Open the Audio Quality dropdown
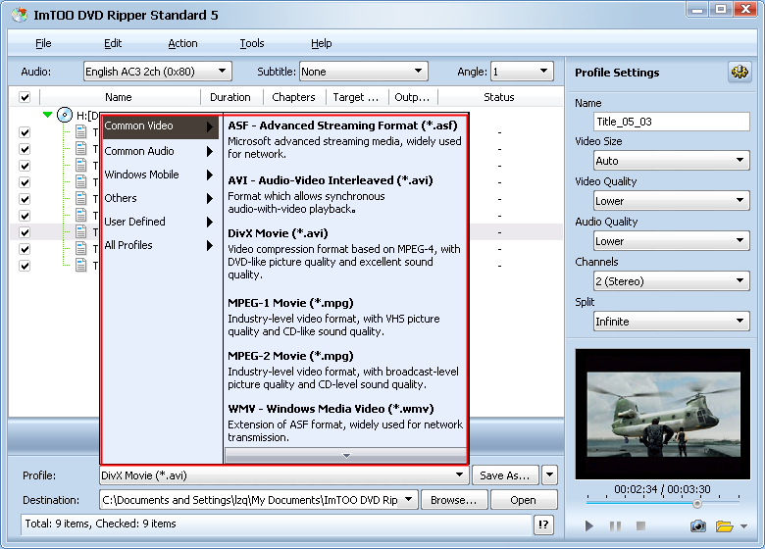 [671, 241]
